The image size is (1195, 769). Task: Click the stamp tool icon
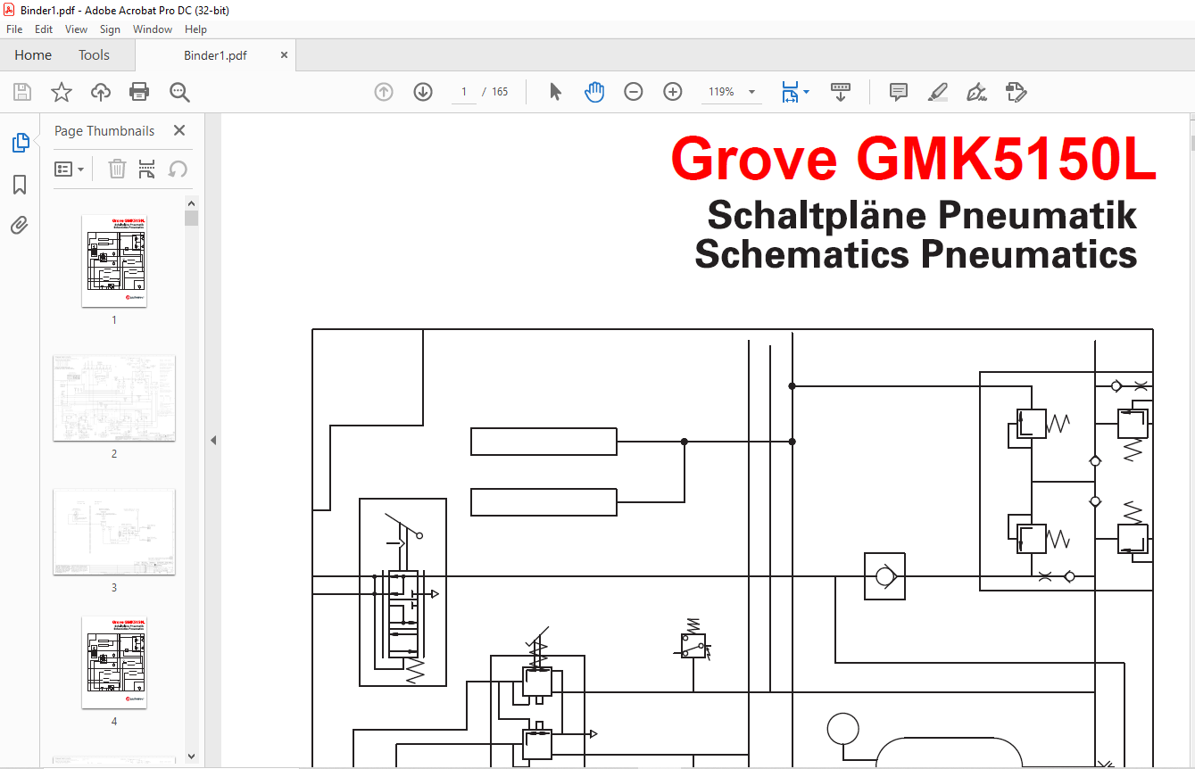tap(1016, 92)
